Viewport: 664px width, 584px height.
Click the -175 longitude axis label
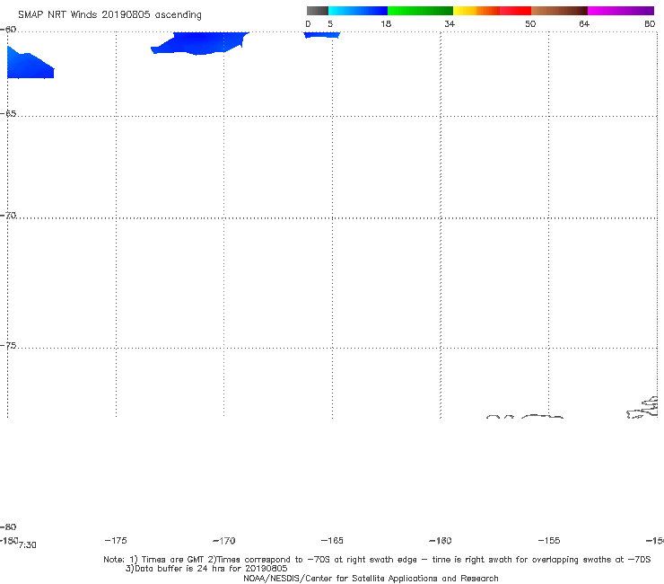click(116, 540)
